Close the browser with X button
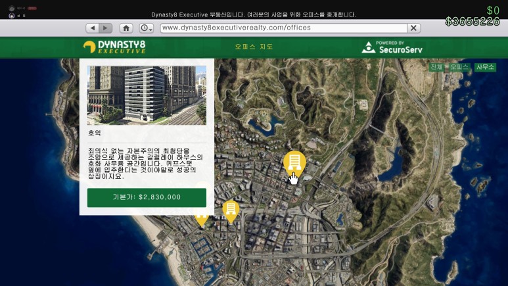This screenshot has height=286, width=508. 414,28
